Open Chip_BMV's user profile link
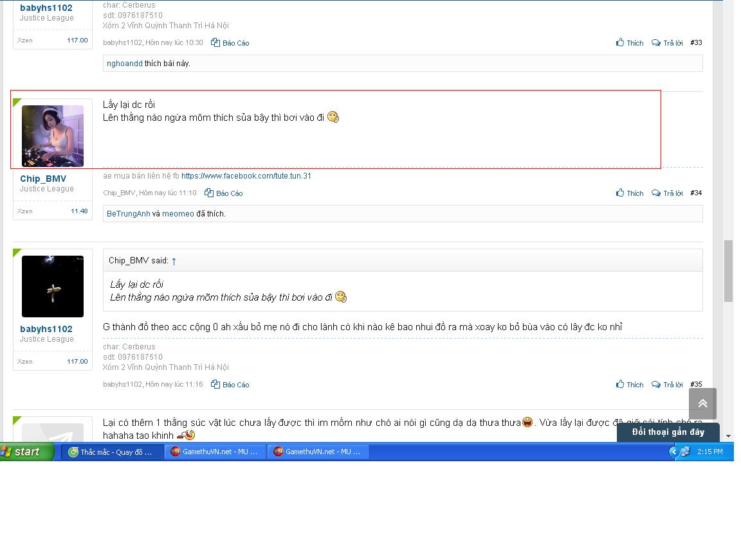The image size is (741, 555). point(43,179)
